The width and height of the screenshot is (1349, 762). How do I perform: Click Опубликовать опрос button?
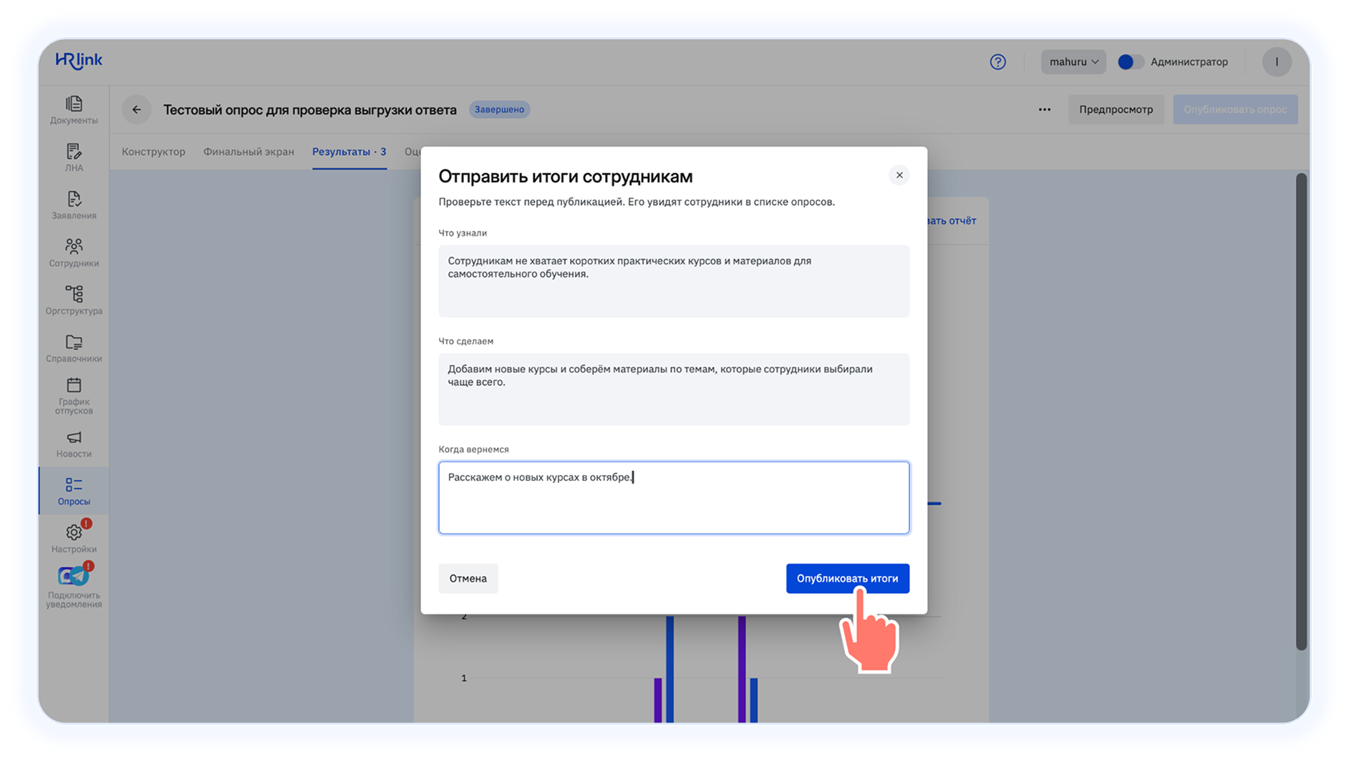coord(1234,109)
